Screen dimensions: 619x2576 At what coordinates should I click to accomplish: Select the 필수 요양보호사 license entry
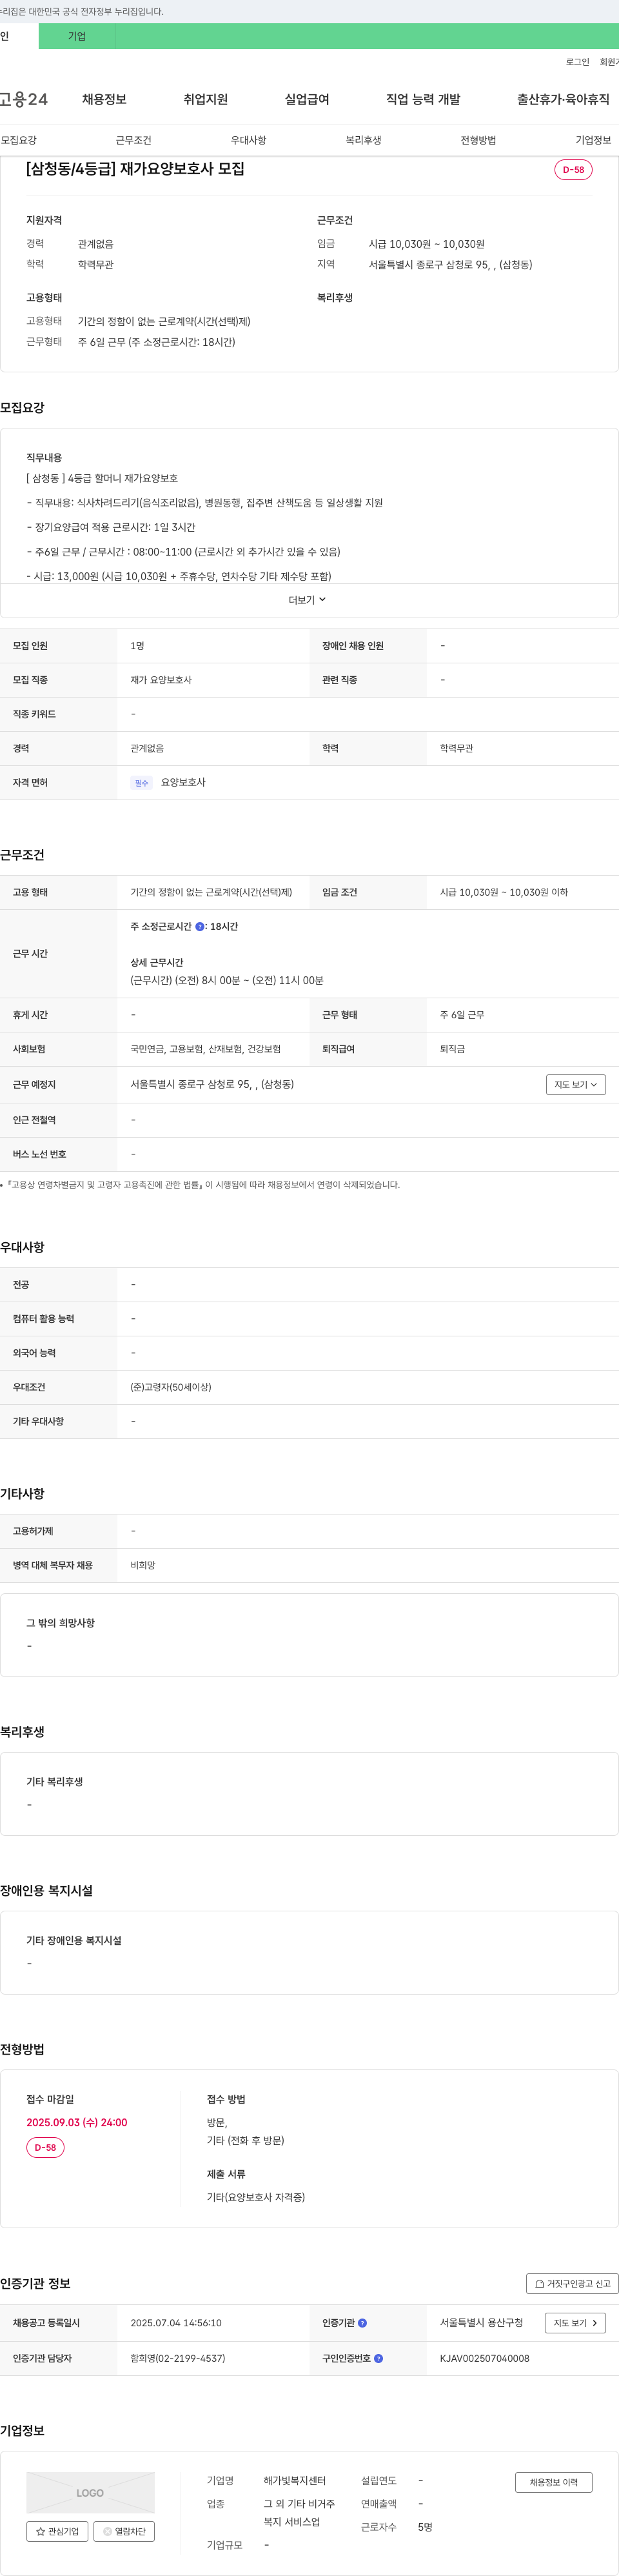pos(168,782)
